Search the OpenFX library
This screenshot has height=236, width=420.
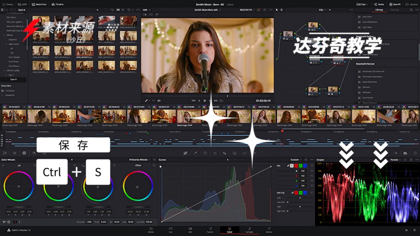tap(411, 10)
